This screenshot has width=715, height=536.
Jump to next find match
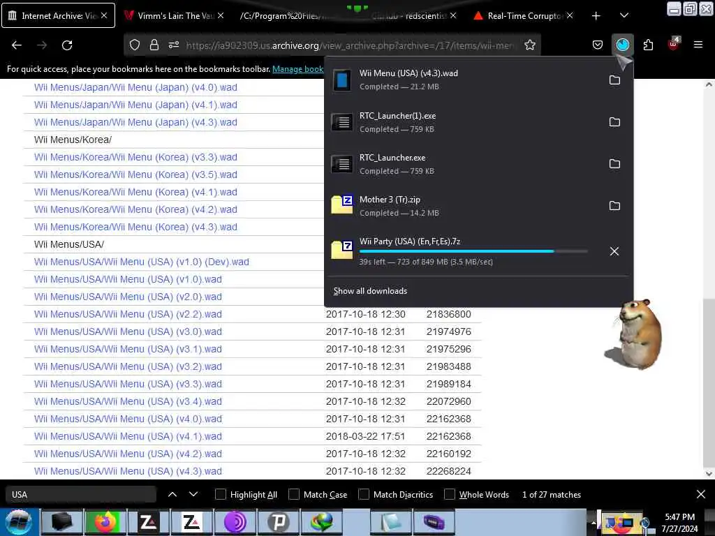coord(193,495)
